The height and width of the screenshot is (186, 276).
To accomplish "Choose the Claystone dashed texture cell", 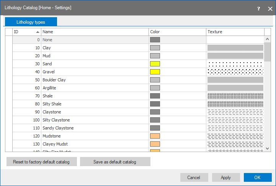I will [235, 112].
